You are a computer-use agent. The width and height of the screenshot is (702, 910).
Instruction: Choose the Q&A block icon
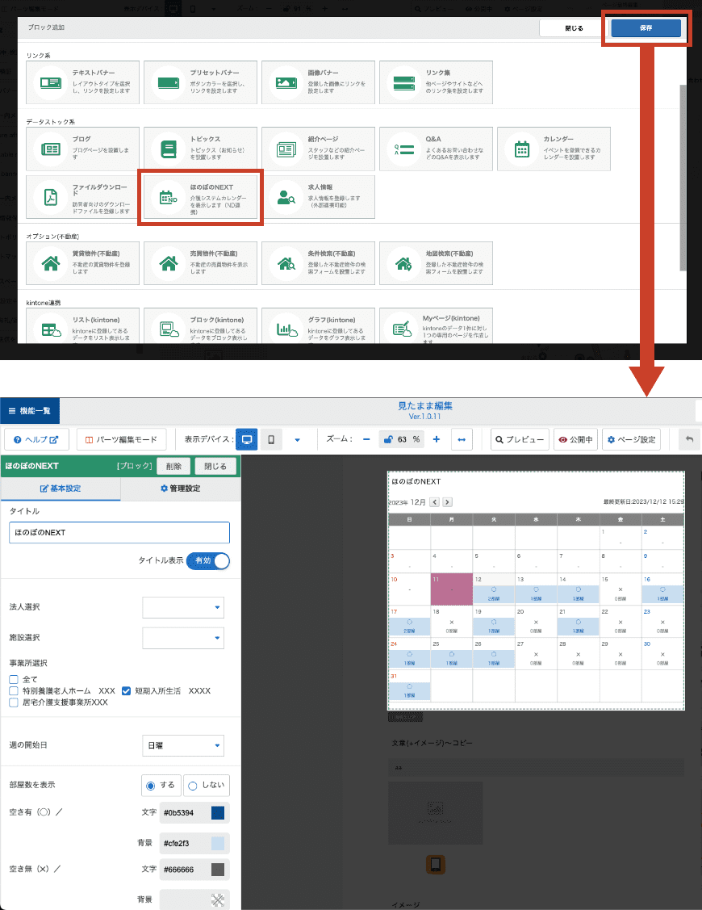point(402,149)
